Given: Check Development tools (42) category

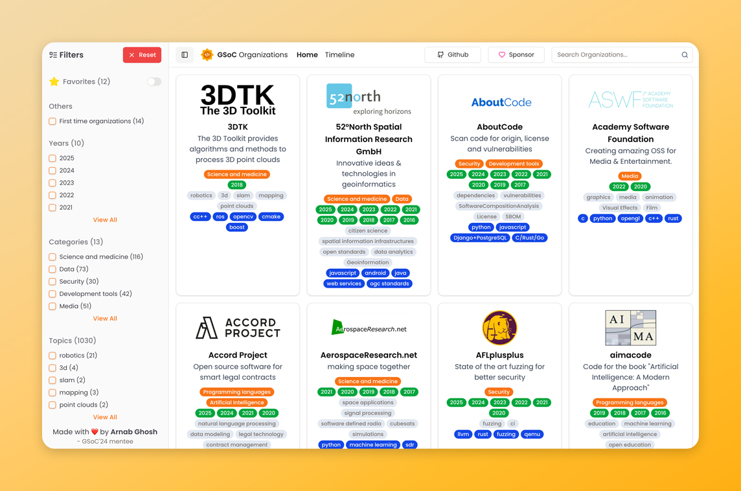Looking at the screenshot, I should click(52, 294).
